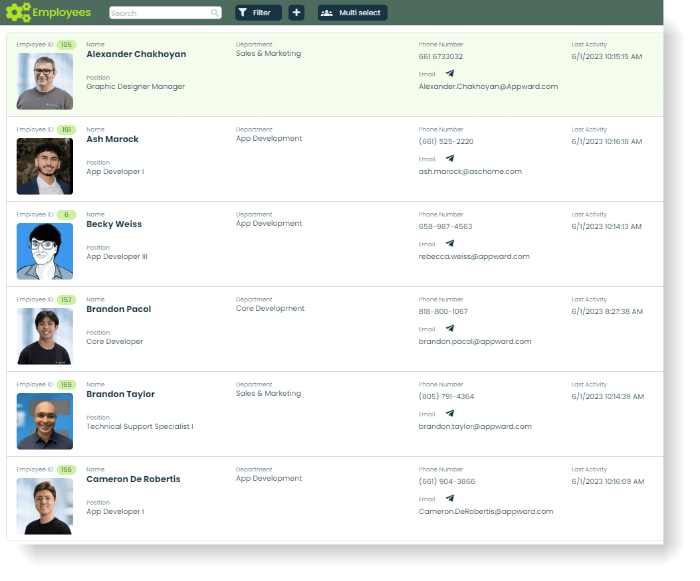
Task: Open the Filter options
Action: [258, 13]
